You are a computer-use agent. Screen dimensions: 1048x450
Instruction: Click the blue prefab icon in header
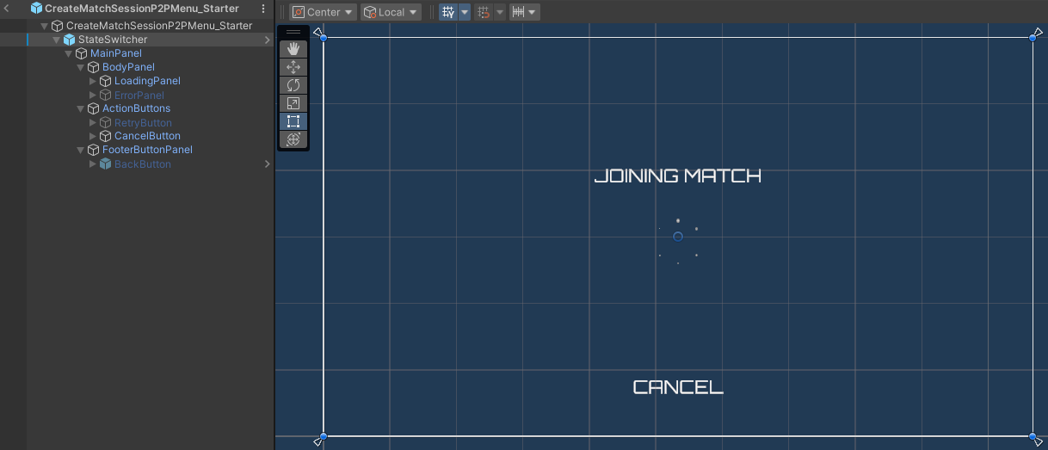tap(36, 8)
